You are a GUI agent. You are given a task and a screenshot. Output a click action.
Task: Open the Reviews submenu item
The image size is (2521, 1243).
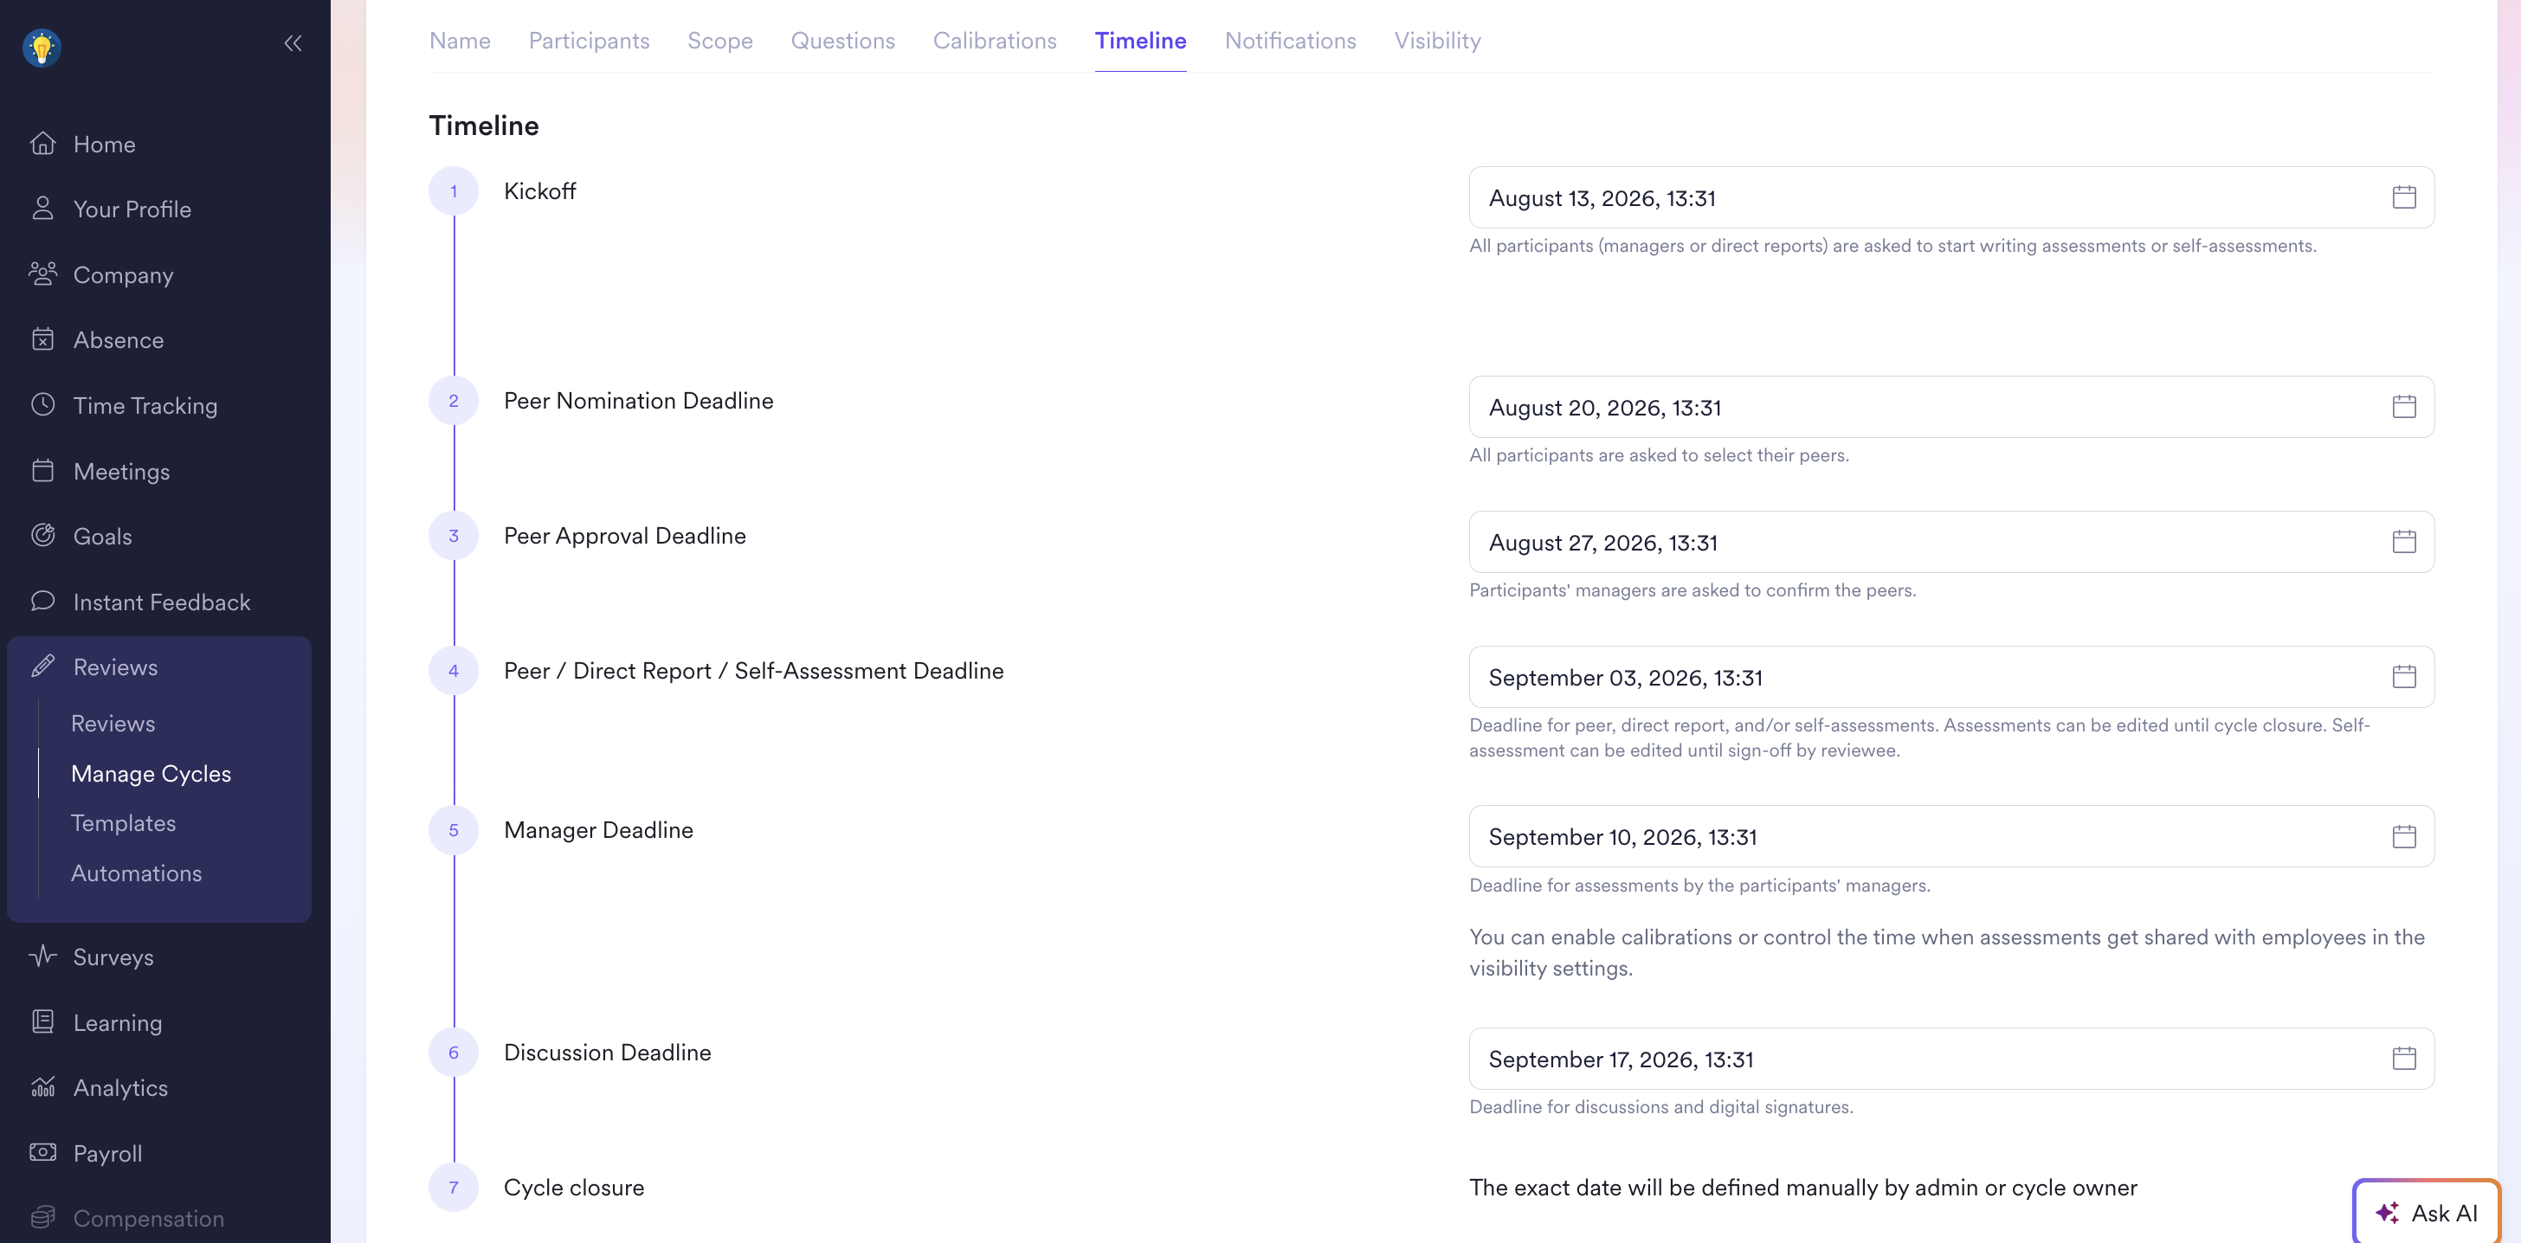(x=113, y=724)
